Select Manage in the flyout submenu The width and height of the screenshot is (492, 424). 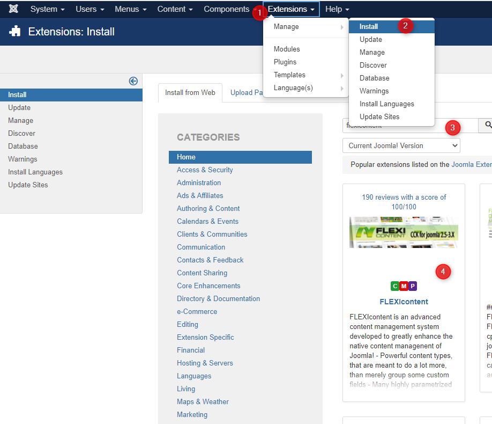click(x=392, y=53)
